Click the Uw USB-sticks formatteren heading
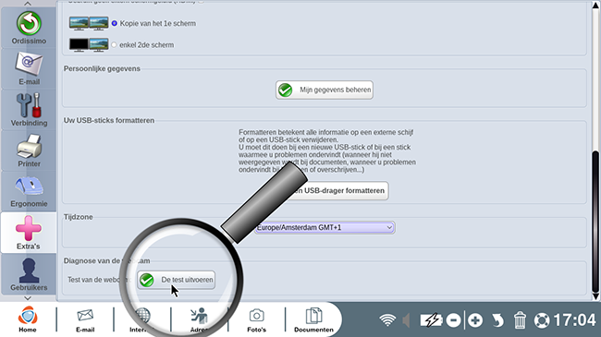The height and width of the screenshot is (337, 601). (109, 121)
